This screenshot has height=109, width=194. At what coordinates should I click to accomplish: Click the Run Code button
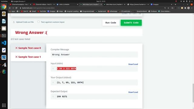[111, 23]
